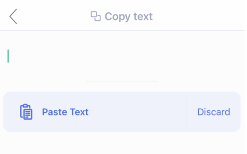Viewport: 247px width, 154px height.
Task: Click at the green text cursor
Action: tap(8, 56)
